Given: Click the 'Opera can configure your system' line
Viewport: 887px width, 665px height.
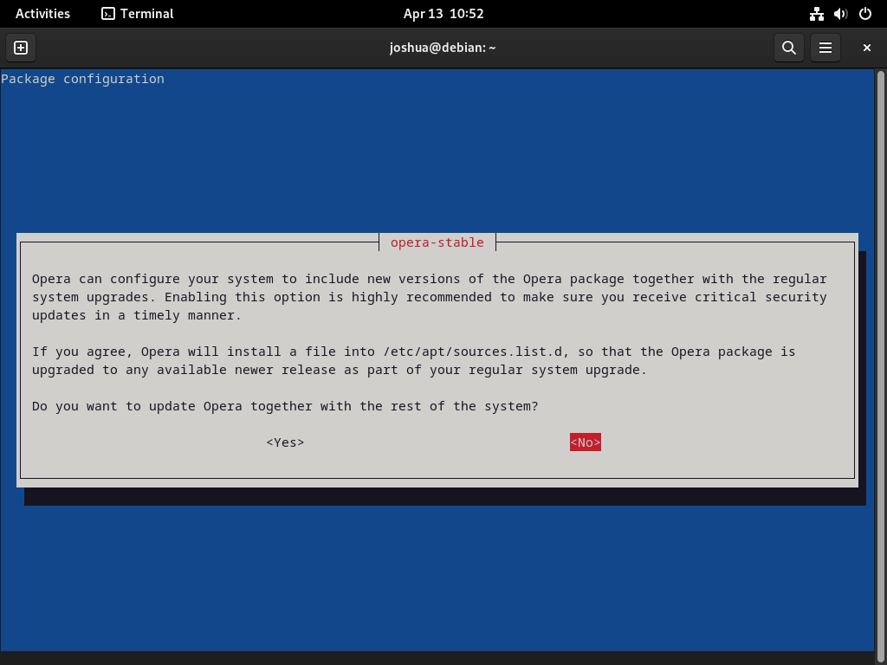Looking at the screenshot, I should click(x=430, y=279).
